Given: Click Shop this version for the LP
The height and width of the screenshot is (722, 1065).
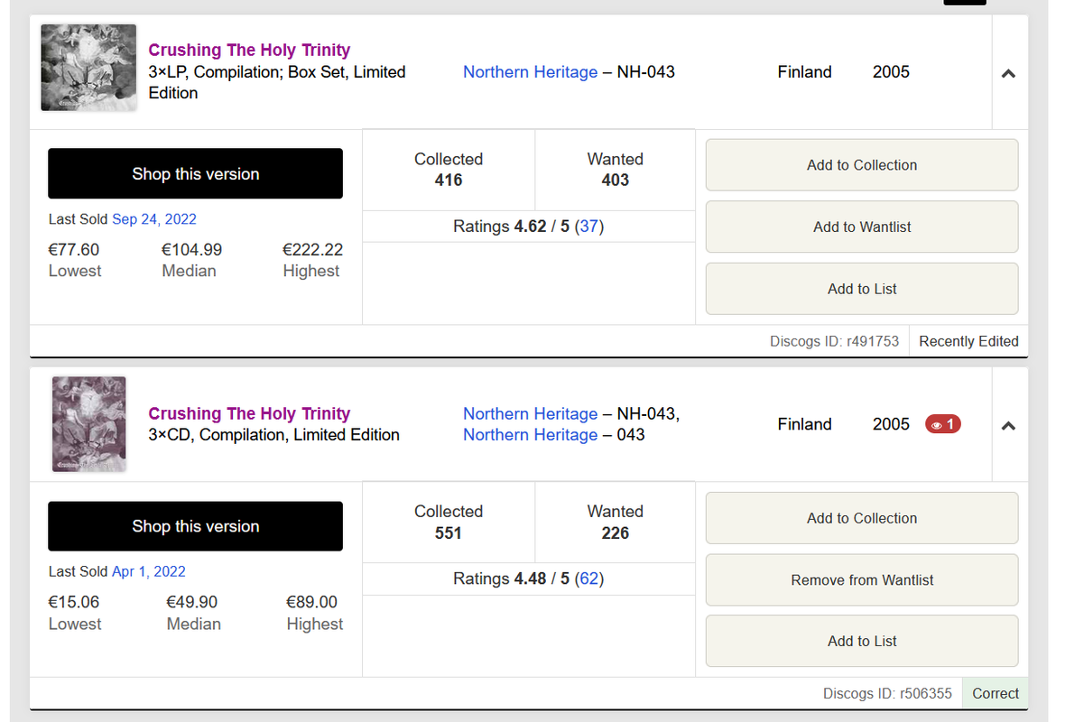Looking at the screenshot, I should pos(195,174).
